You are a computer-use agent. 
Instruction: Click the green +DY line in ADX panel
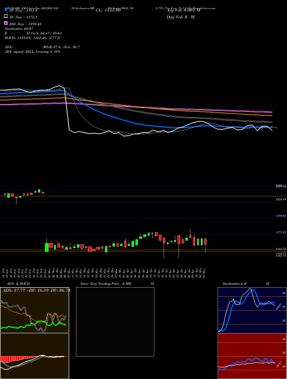pyautogui.click(x=33, y=324)
